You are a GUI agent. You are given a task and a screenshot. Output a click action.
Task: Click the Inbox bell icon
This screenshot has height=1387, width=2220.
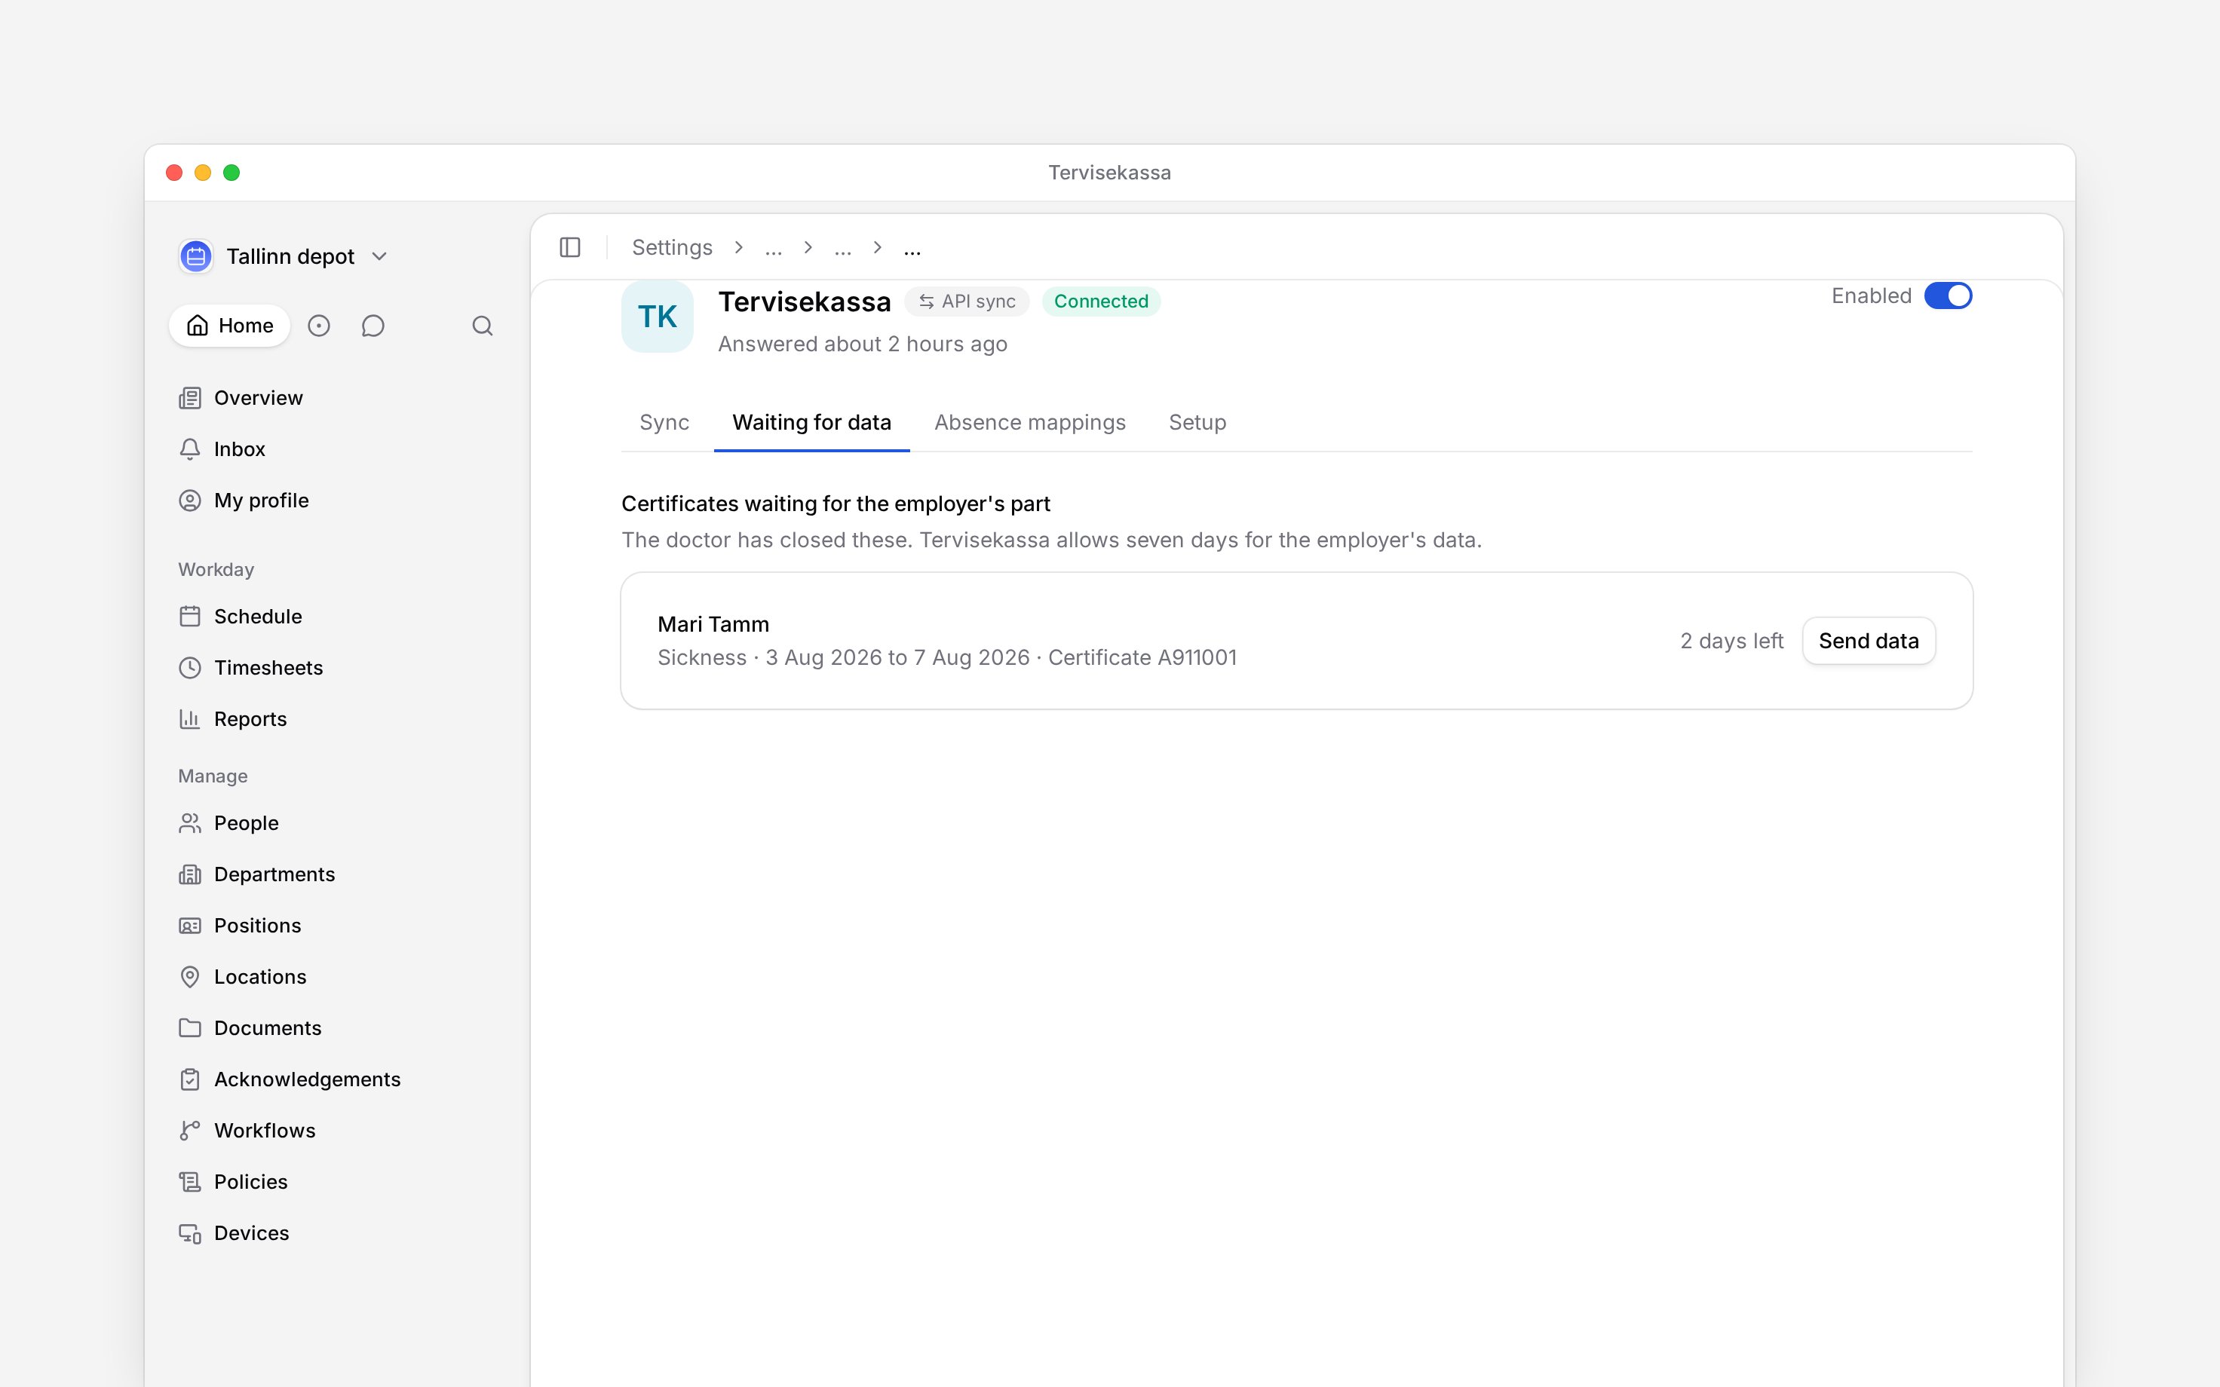[x=190, y=449]
